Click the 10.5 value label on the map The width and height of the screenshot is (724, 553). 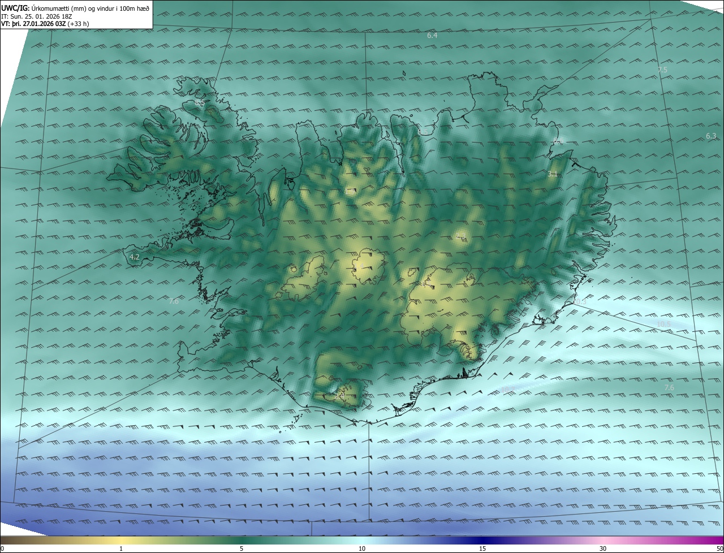663,324
